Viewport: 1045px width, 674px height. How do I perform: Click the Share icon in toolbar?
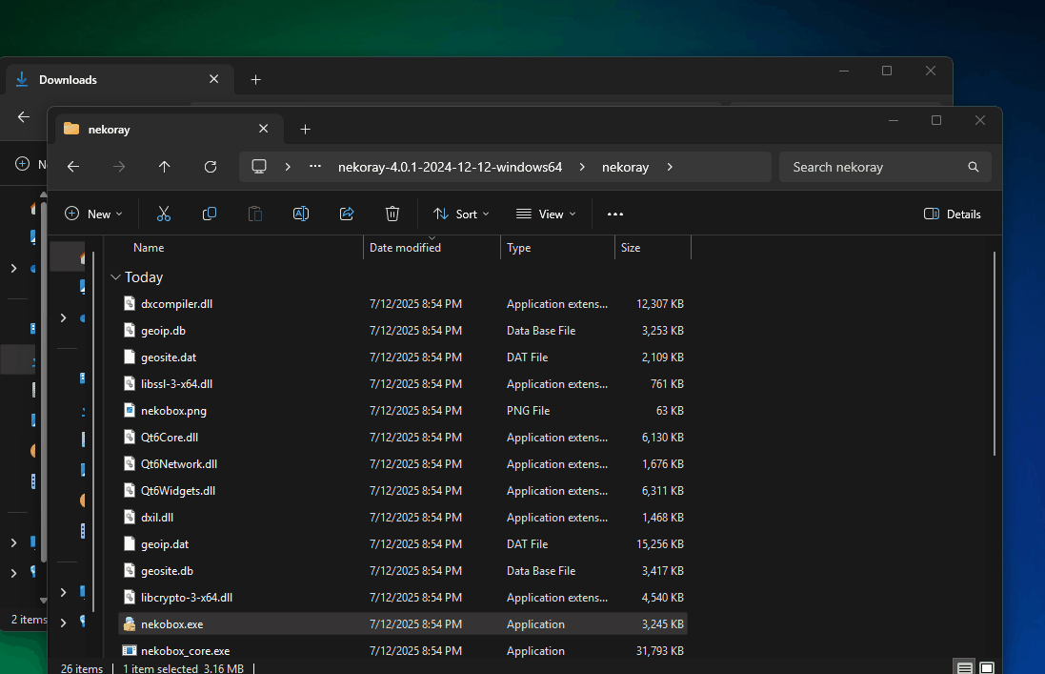[x=347, y=214]
